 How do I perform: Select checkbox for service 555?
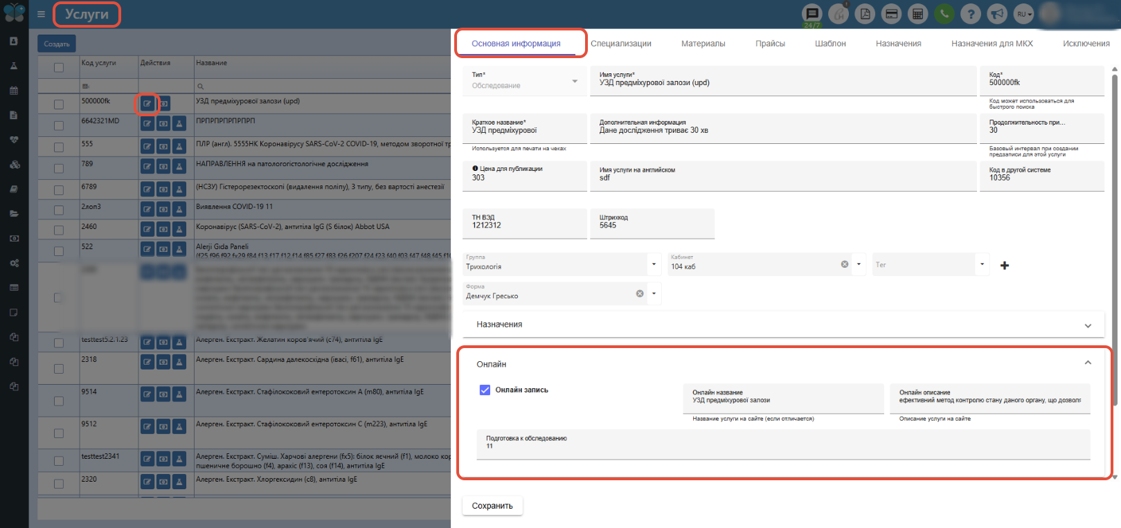coord(59,147)
